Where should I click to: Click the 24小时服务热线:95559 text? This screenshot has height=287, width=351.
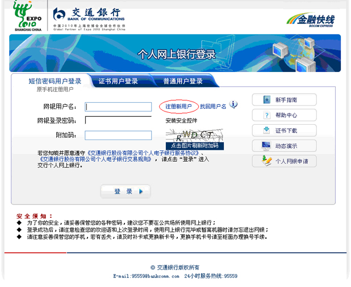coord(211,276)
